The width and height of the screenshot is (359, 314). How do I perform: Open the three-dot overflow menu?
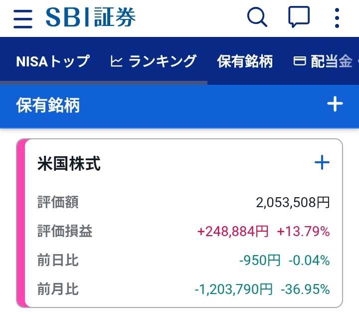tap(337, 18)
